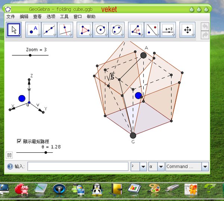Open the notepad with pen dock icon
The image size is (224, 201).
click(41, 189)
